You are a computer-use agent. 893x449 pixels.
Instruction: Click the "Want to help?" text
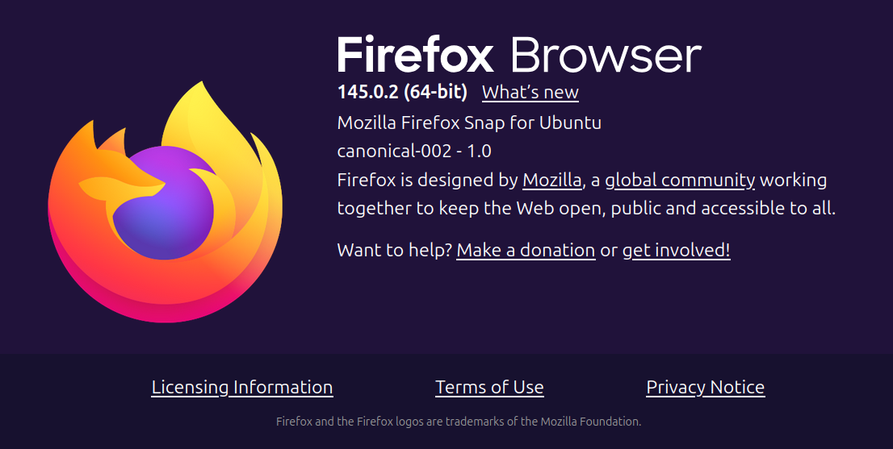(394, 250)
